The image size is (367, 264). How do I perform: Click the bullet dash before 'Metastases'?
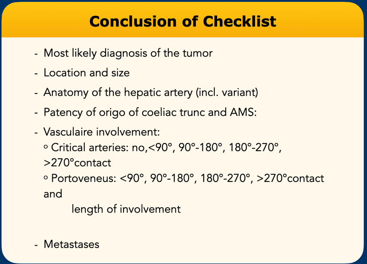pyautogui.click(x=36, y=245)
